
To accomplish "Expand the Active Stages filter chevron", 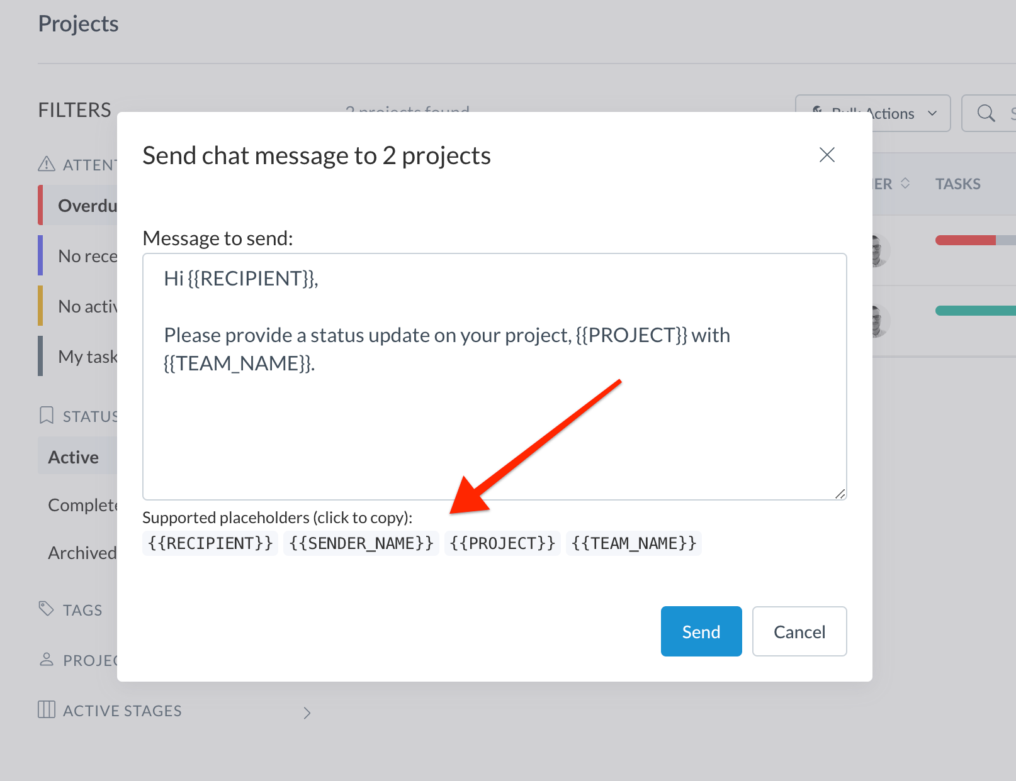I will [x=307, y=712].
